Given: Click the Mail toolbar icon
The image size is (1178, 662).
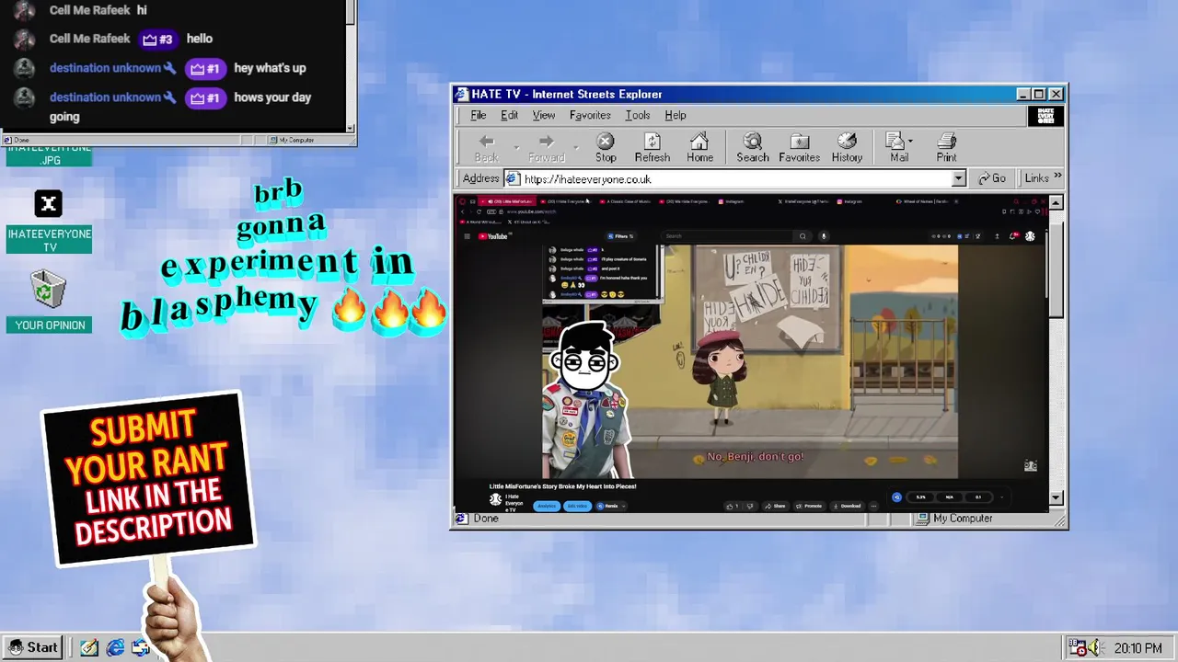Looking at the screenshot, I should pos(895,141).
